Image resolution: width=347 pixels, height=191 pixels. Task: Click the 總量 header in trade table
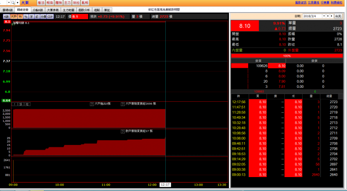pos(329,96)
